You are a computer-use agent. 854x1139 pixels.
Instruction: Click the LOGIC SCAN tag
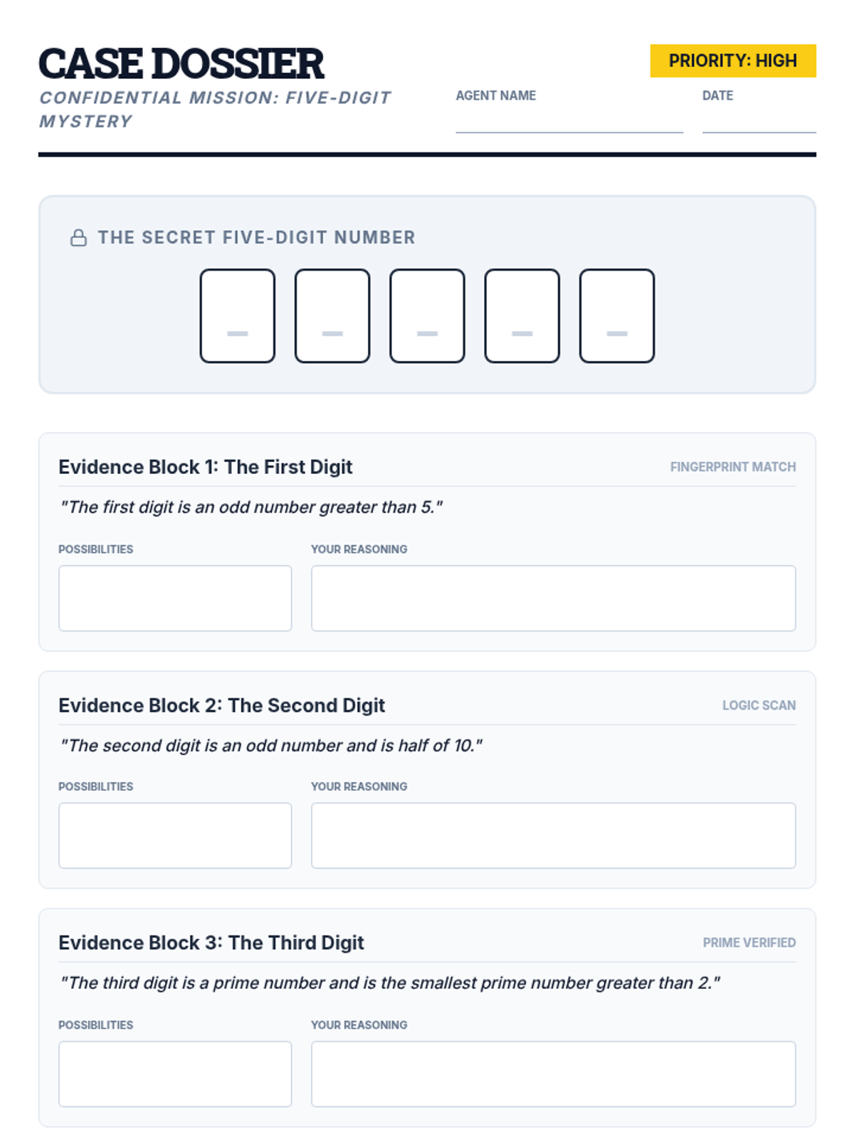coord(759,705)
